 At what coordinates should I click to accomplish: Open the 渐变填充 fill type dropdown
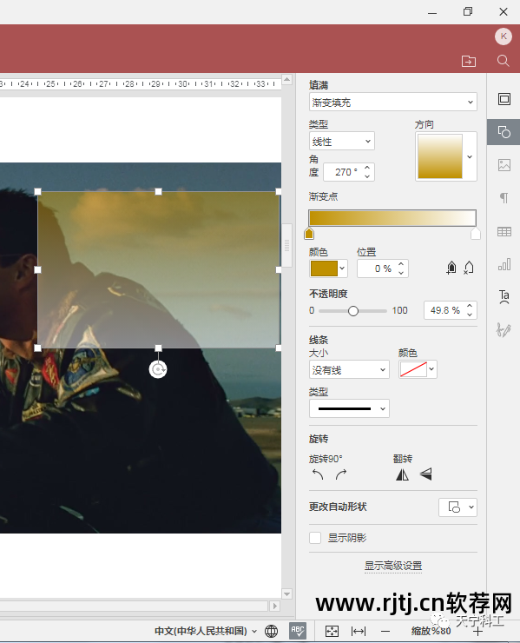tap(393, 103)
